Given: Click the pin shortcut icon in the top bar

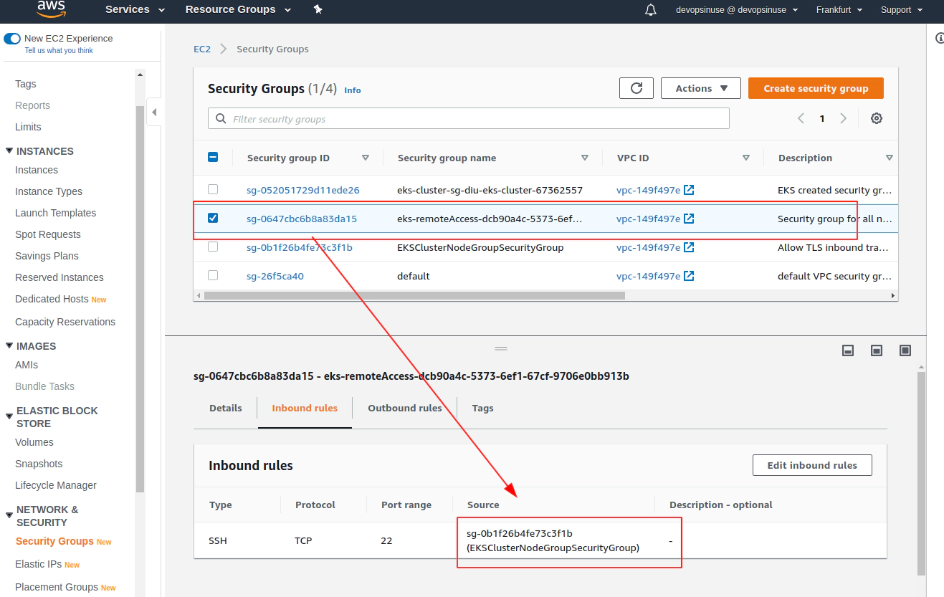Looking at the screenshot, I should 318,9.
